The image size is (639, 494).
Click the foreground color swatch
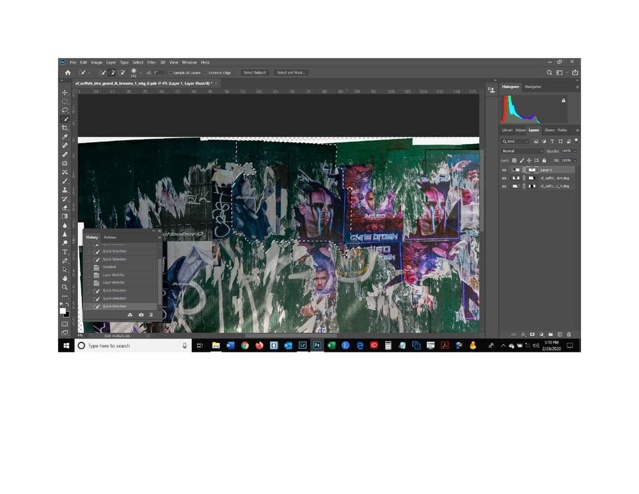point(63,311)
